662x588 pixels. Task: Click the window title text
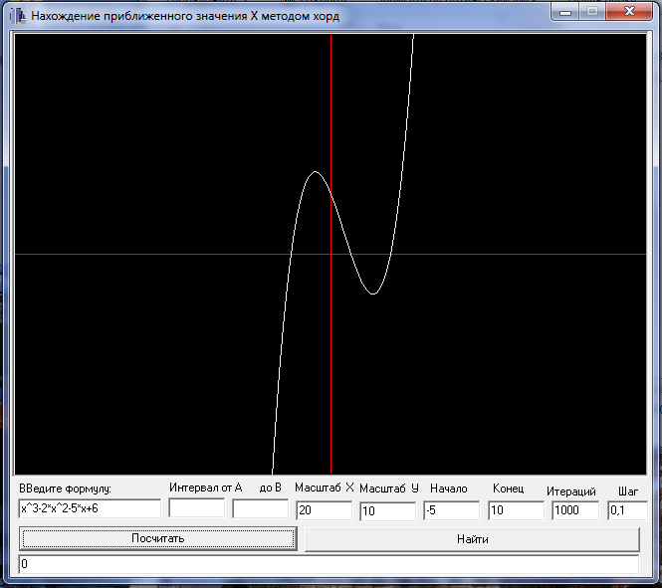[x=185, y=16]
